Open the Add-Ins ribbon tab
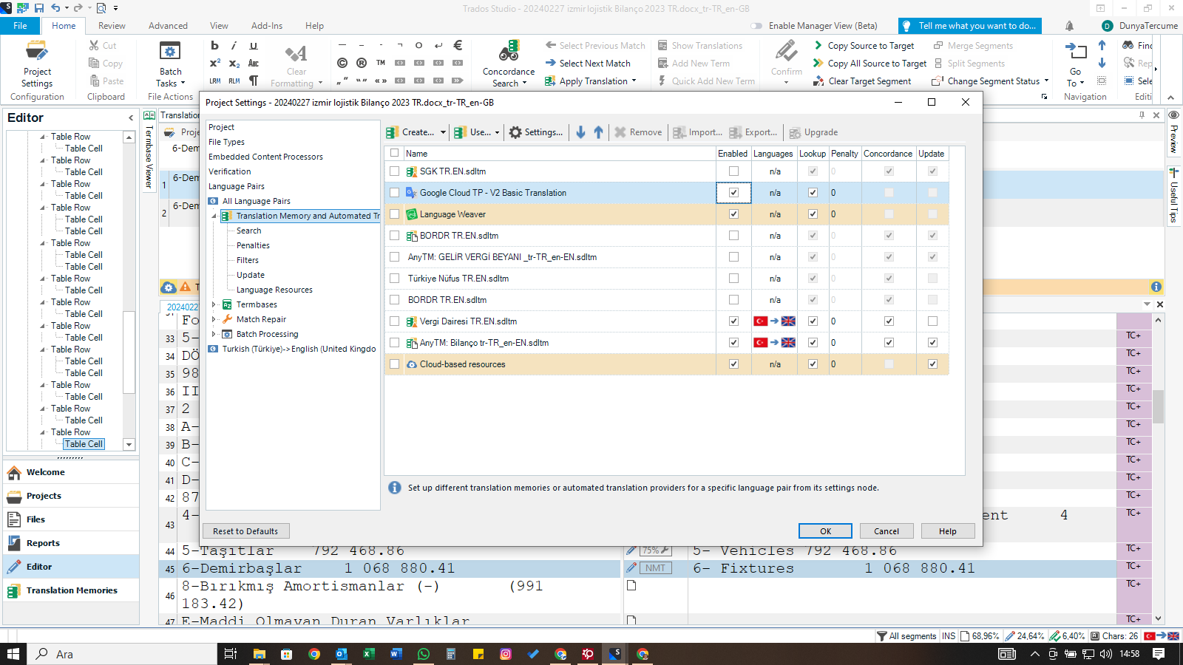Image resolution: width=1183 pixels, height=665 pixels. pos(267,26)
